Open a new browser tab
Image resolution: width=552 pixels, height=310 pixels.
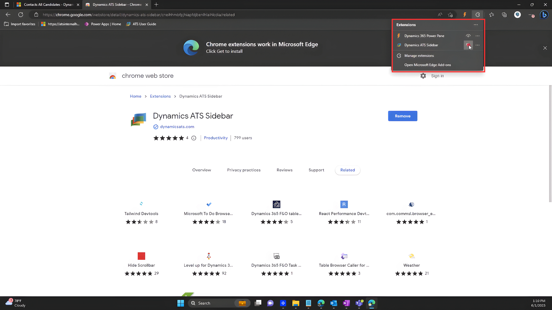(156, 5)
